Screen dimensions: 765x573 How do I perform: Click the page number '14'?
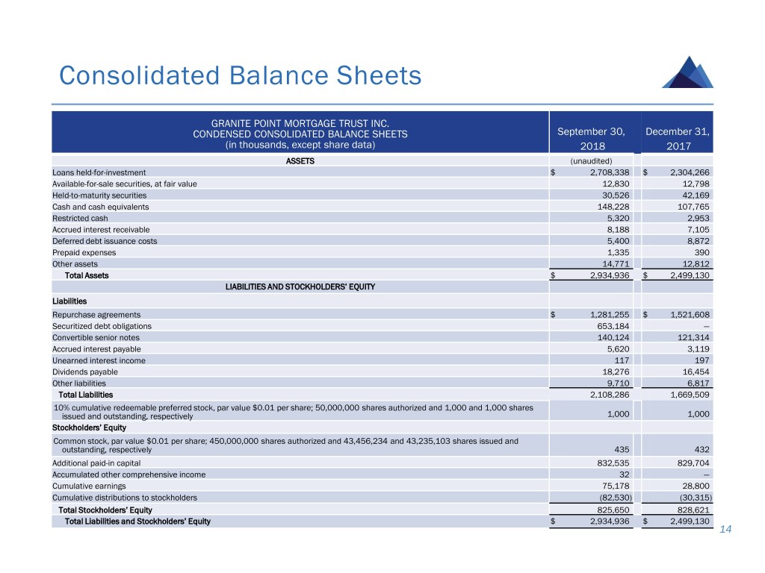(x=725, y=529)
